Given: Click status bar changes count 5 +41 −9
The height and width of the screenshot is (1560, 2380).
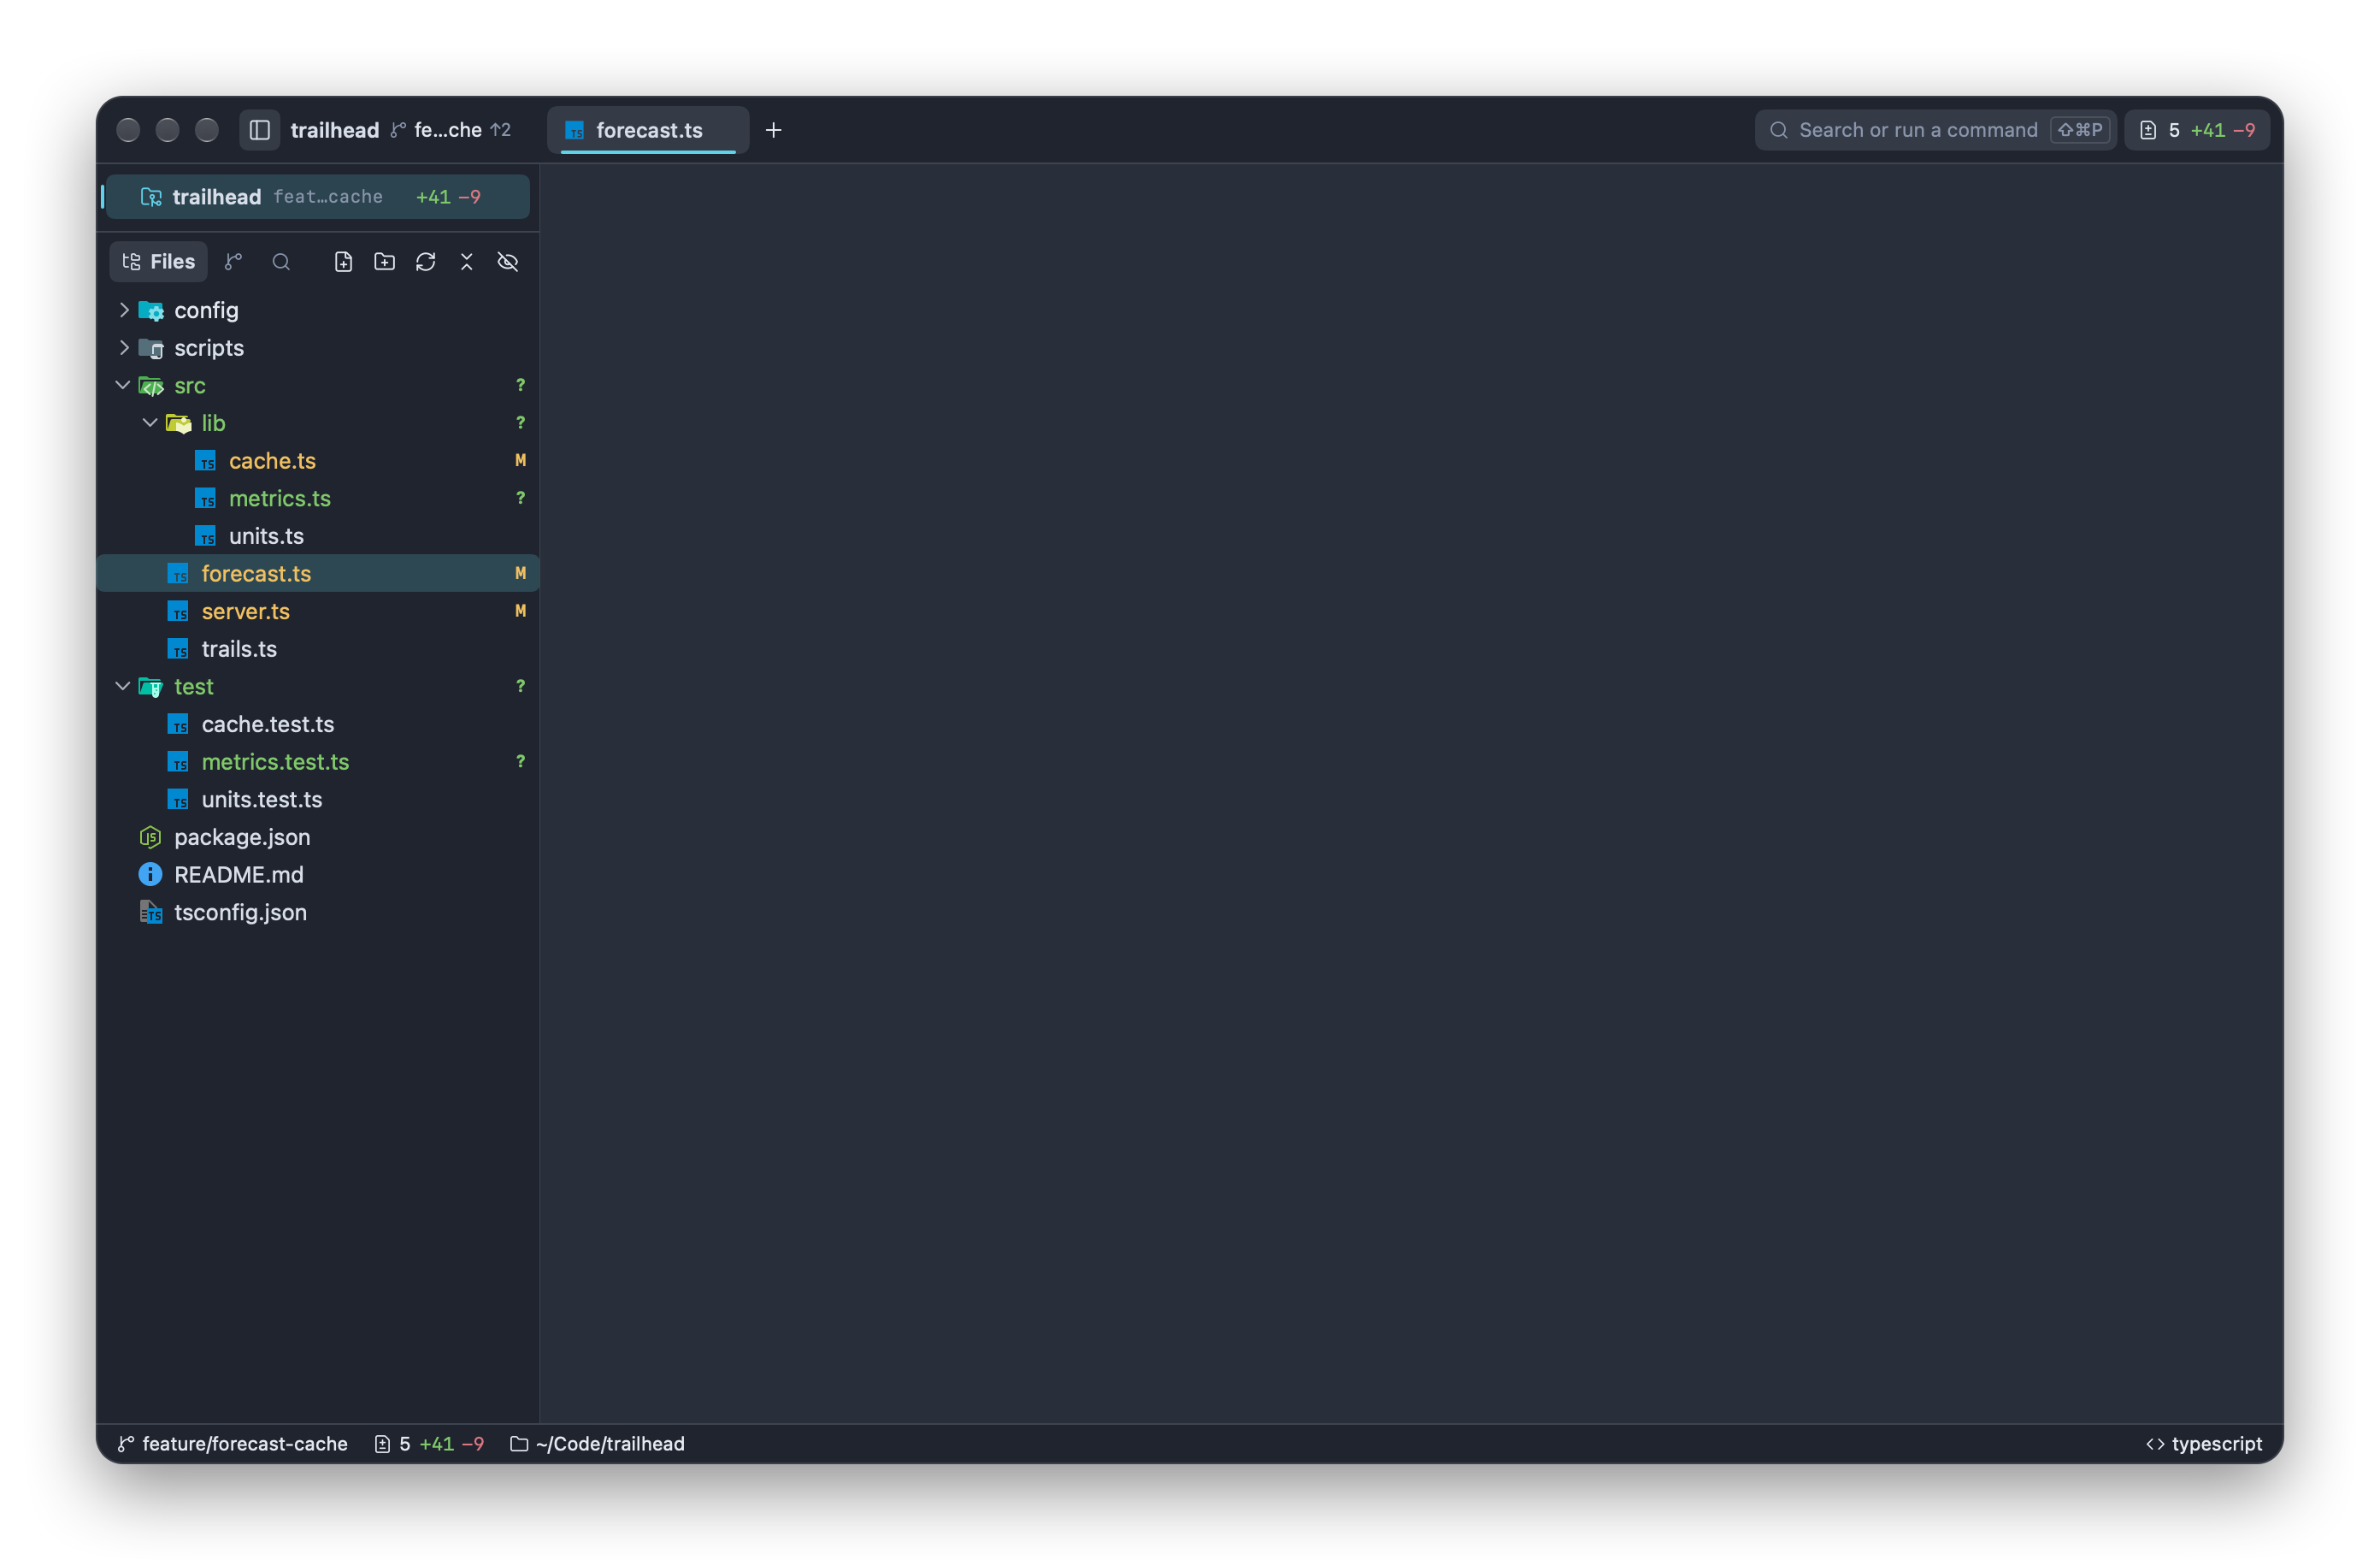Looking at the screenshot, I should pos(429,1444).
